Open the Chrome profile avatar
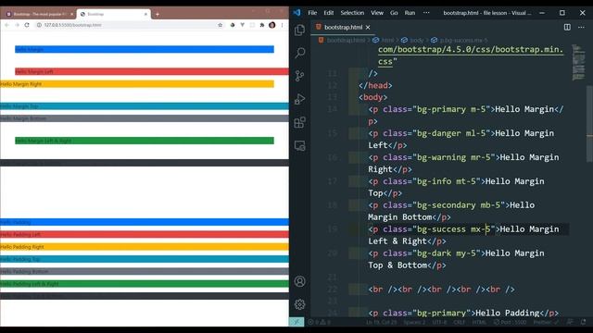Image resolution: width=593 pixels, height=333 pixels. (x=271, y=25)
